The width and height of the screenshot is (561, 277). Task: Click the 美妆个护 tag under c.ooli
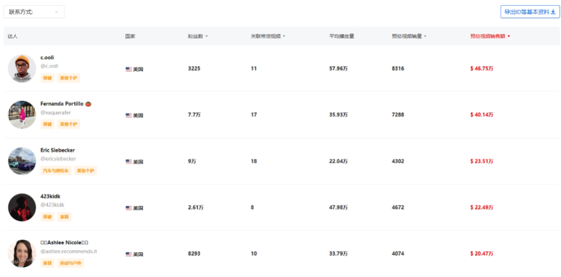click(68, 78)
